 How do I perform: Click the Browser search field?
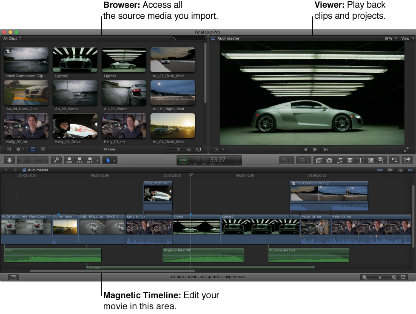tap(188, 38)
